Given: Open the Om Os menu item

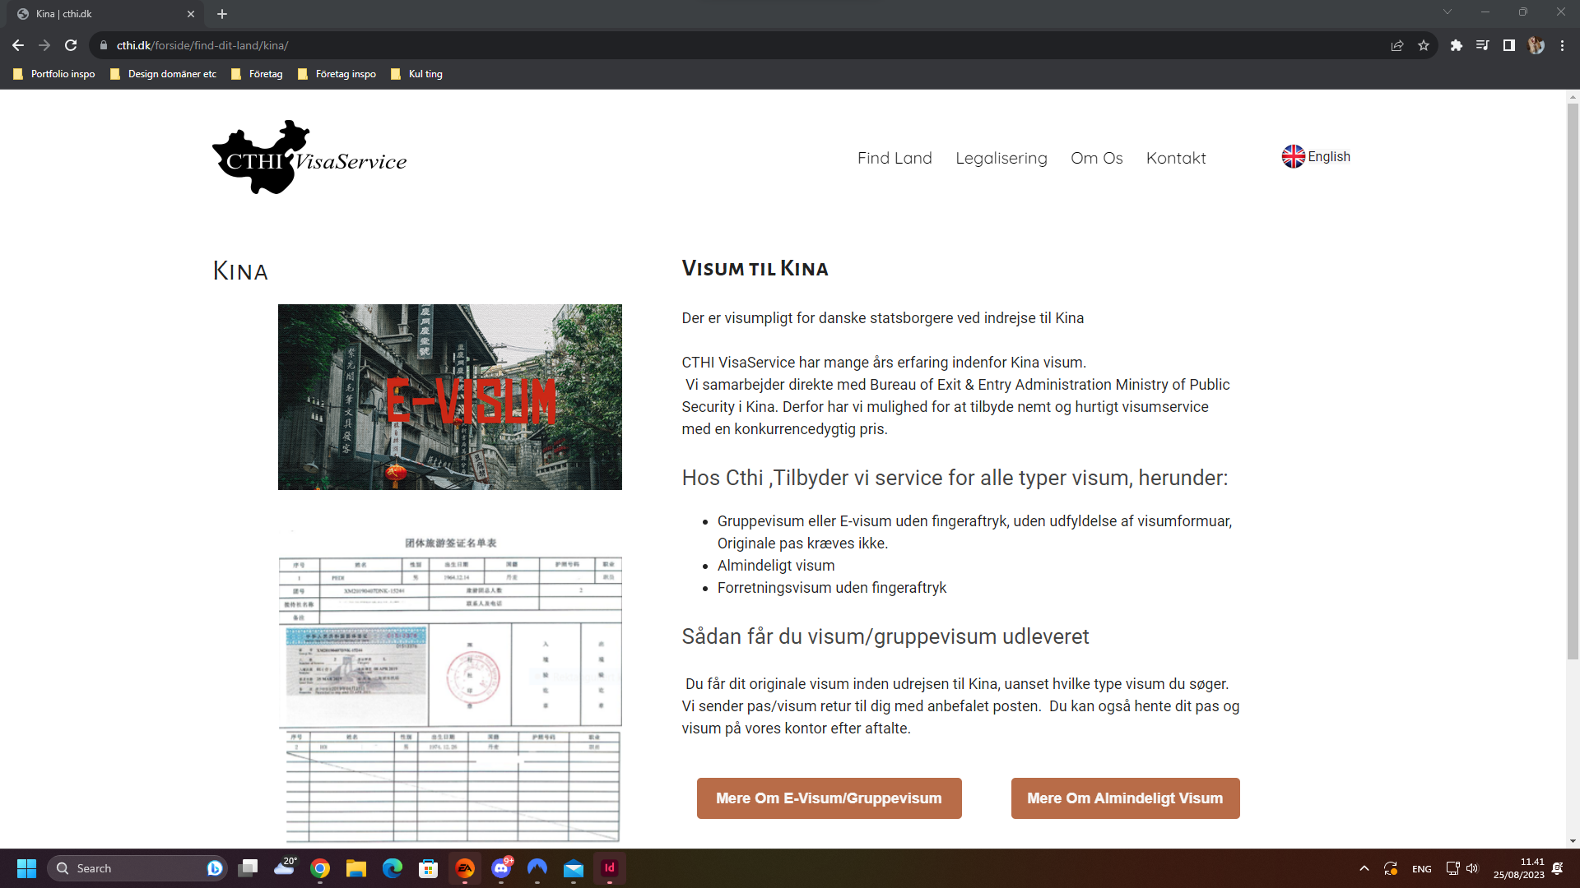Looking at the screenshot, I should coord(1097,158).
